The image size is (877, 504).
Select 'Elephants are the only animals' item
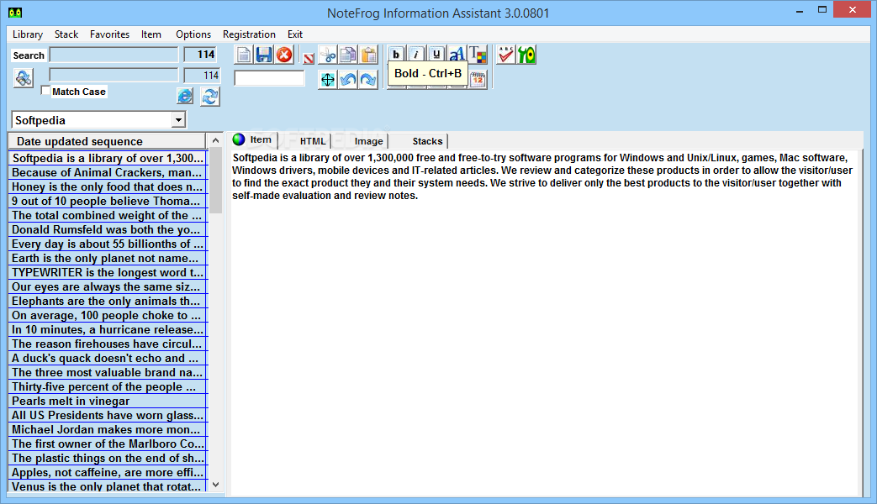(x=108, y=302)
